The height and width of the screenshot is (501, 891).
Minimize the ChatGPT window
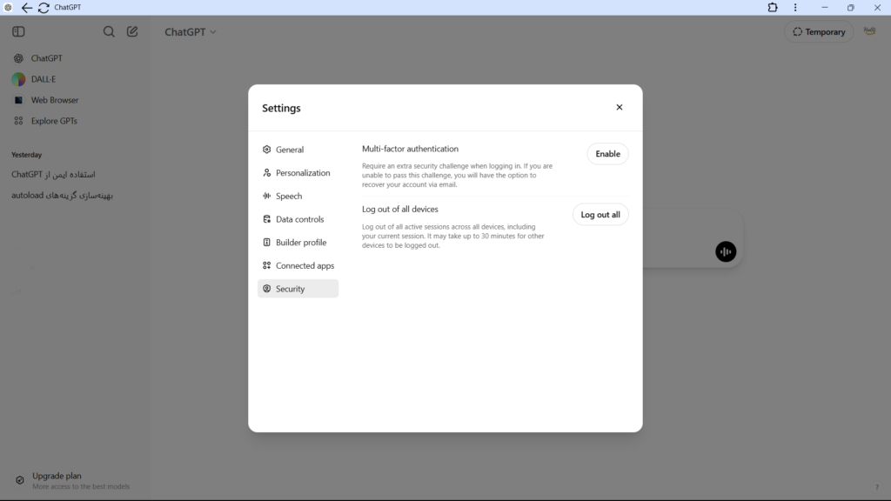click(x=825, y=7)
